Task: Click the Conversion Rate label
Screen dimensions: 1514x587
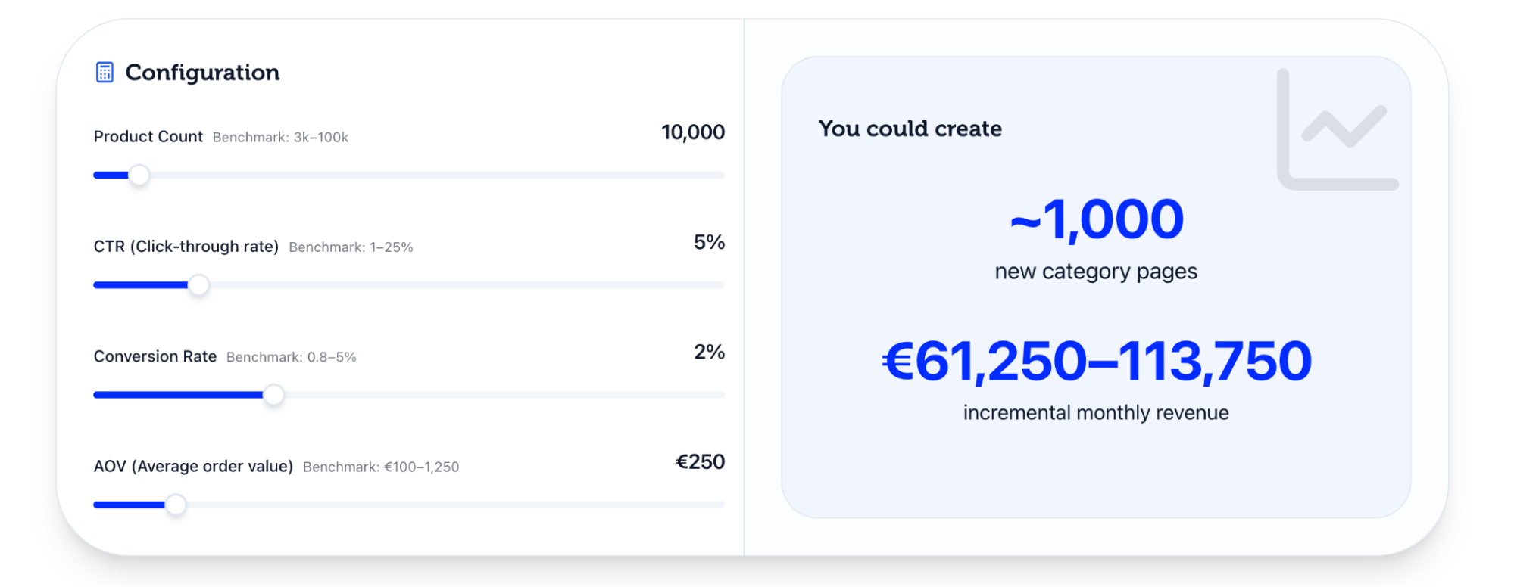Action: (155, 356)
